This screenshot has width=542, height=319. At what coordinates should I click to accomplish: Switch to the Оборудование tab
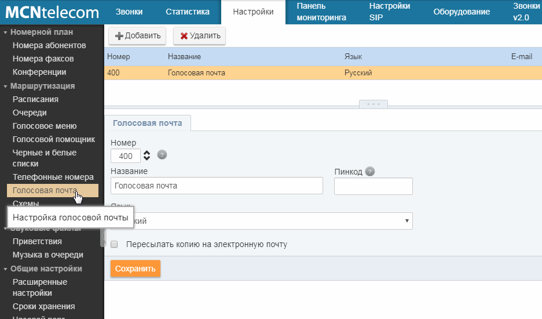[x=461, y=12]
